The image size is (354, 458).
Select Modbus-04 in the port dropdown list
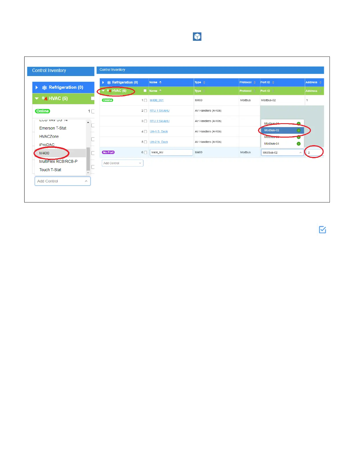(282, 144)
